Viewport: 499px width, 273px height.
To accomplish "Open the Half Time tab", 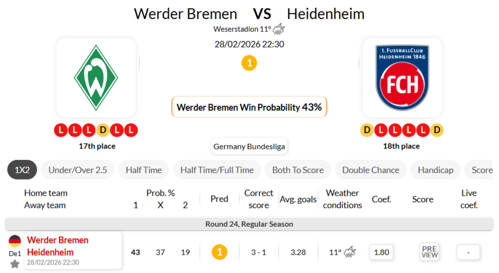I will coord(144,170).
